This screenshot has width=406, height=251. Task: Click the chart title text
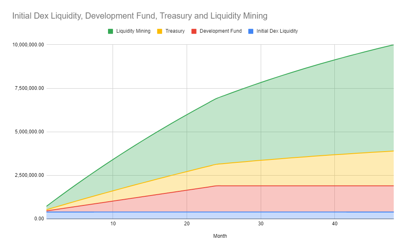pos(140,16)
